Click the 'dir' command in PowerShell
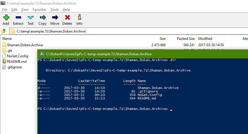 tap(173, 60)
